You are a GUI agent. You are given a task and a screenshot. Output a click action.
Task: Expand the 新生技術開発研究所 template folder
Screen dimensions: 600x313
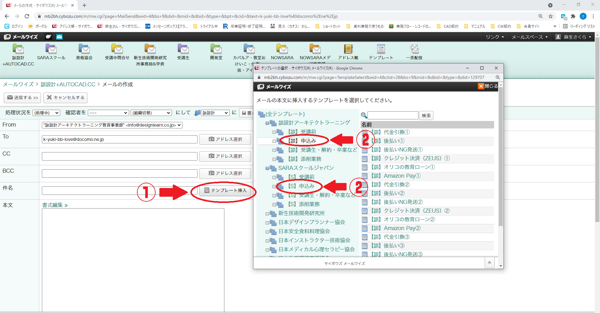[x=267, y=214]
